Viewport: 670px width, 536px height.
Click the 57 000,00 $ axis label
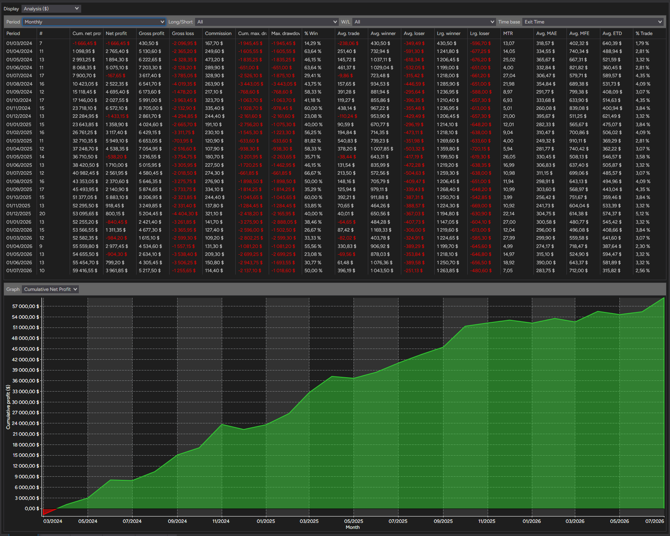26,306
